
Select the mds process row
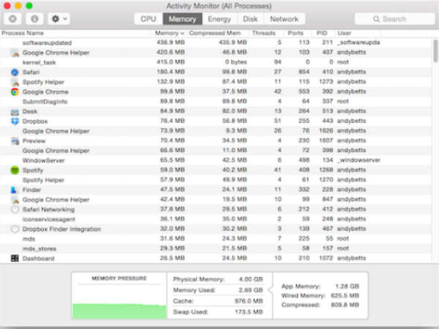point(216,238)
